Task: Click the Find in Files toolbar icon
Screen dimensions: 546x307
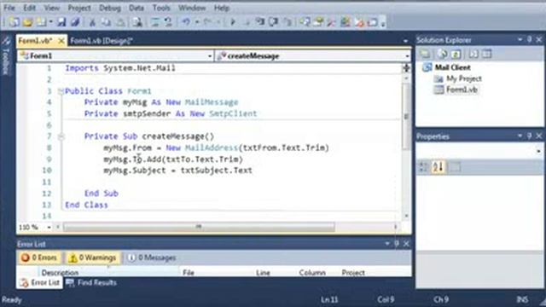Action: pyautogui.click(x=137, y=23)
